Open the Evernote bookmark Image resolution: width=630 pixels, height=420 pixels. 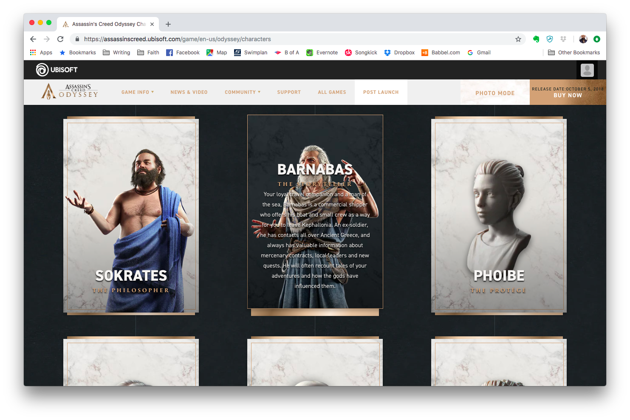[322, 53]
